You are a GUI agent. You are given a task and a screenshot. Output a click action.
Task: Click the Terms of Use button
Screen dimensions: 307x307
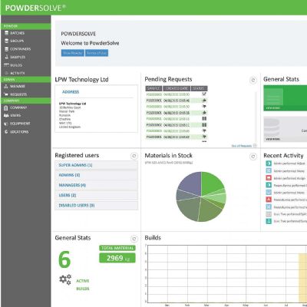pos(97,53)
